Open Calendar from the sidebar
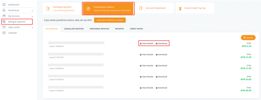The width and height of the screenshot is (261, 100). pyautogui.click(x=13, y=33)
